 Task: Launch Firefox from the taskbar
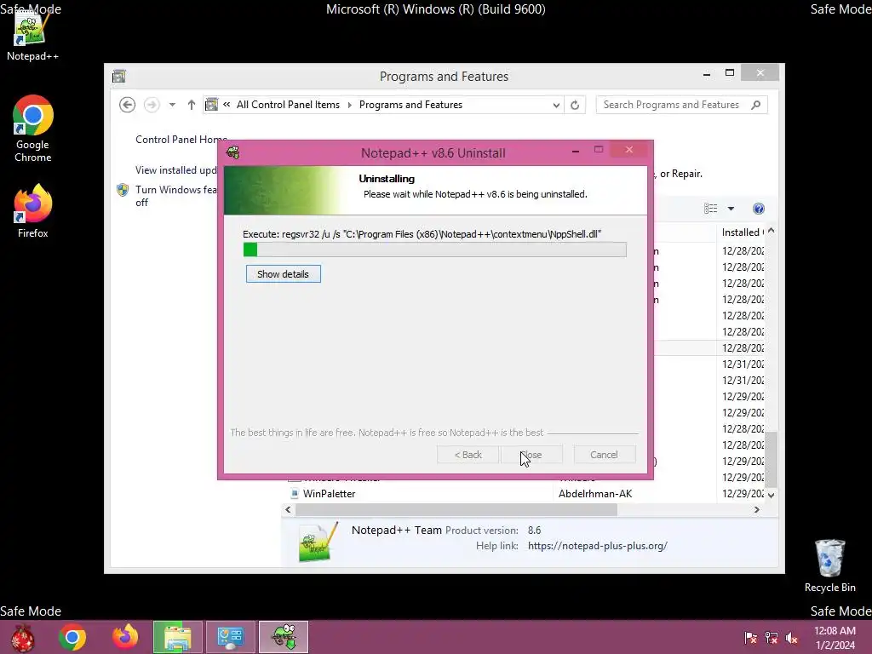pos(125,637)
